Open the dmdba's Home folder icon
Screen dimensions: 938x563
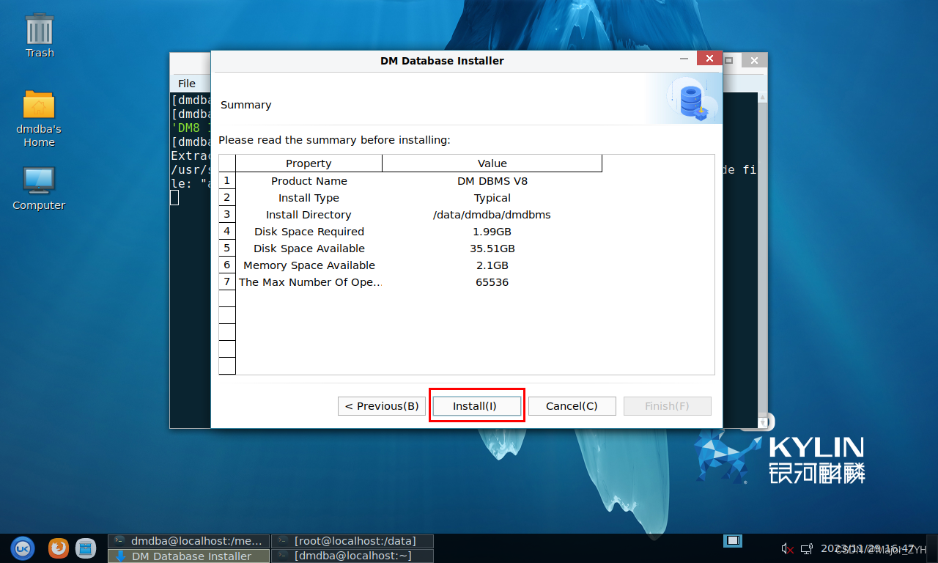point(39,117)
